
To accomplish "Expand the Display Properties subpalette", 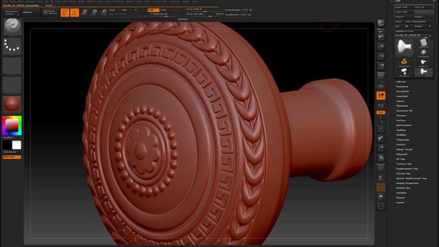I will tap(407, 183).
